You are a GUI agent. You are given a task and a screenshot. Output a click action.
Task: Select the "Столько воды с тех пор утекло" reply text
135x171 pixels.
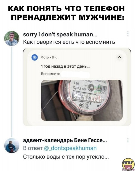tap(66, 157)
